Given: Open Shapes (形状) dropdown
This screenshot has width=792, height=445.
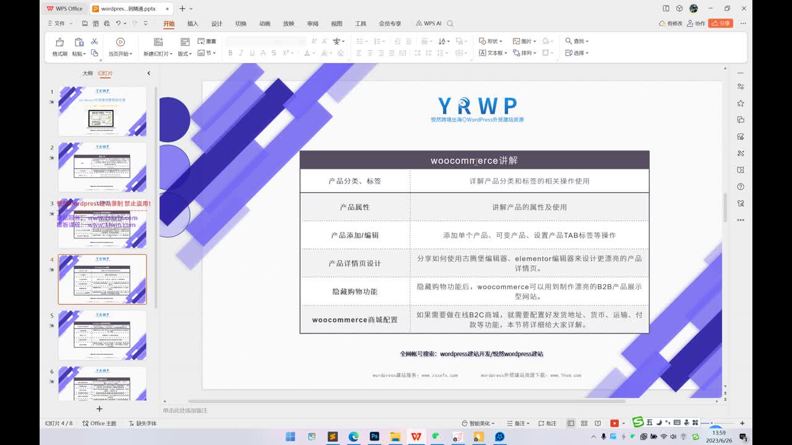Looking at the screenshot, I should (x=491, y=41).
